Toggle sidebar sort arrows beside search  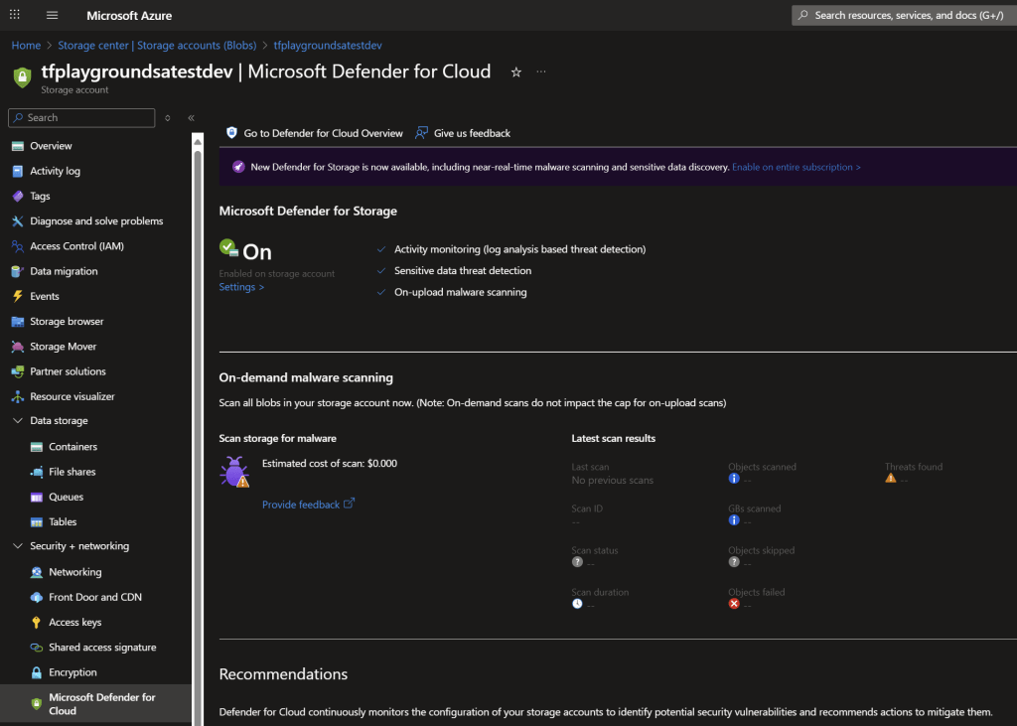tap(168, 118)
